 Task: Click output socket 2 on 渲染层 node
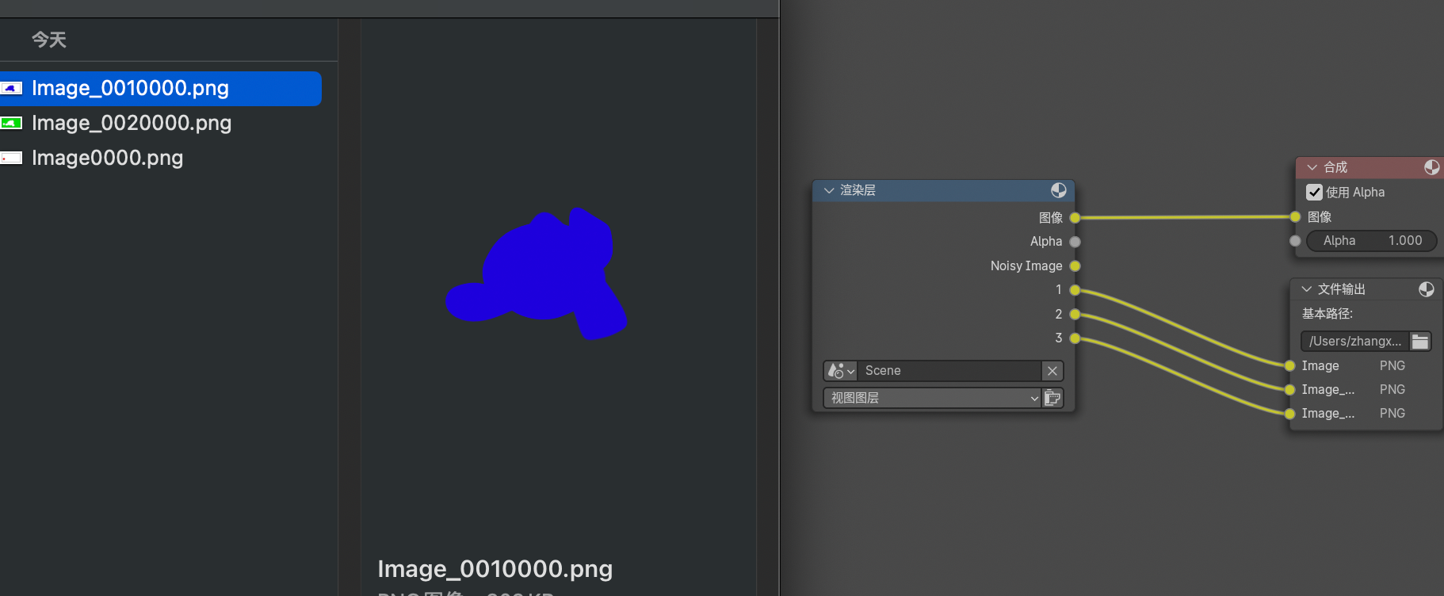(x=1075, y=315)
